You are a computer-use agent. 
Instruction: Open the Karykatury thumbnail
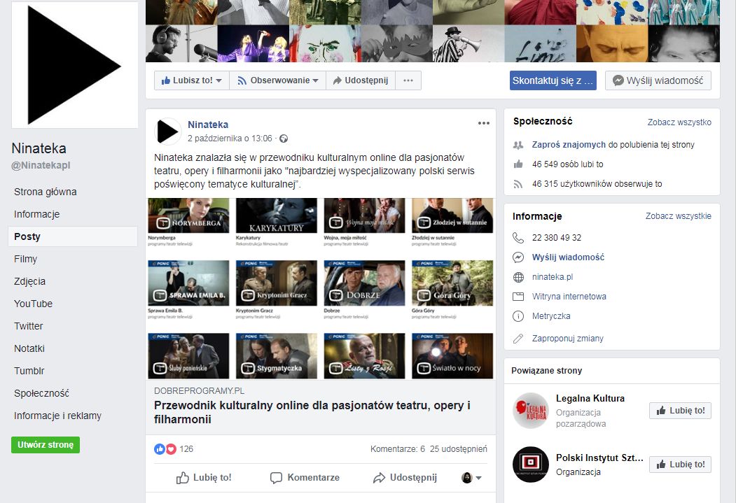pos(277,215)
